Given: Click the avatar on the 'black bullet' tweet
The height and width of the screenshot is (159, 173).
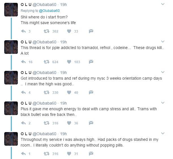Looking at the screenshot, I should [11, 108].
